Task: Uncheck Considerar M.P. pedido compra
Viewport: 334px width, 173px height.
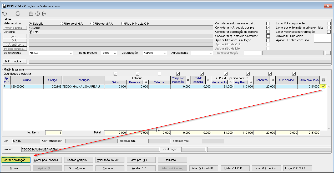Action: pos(268,28)
